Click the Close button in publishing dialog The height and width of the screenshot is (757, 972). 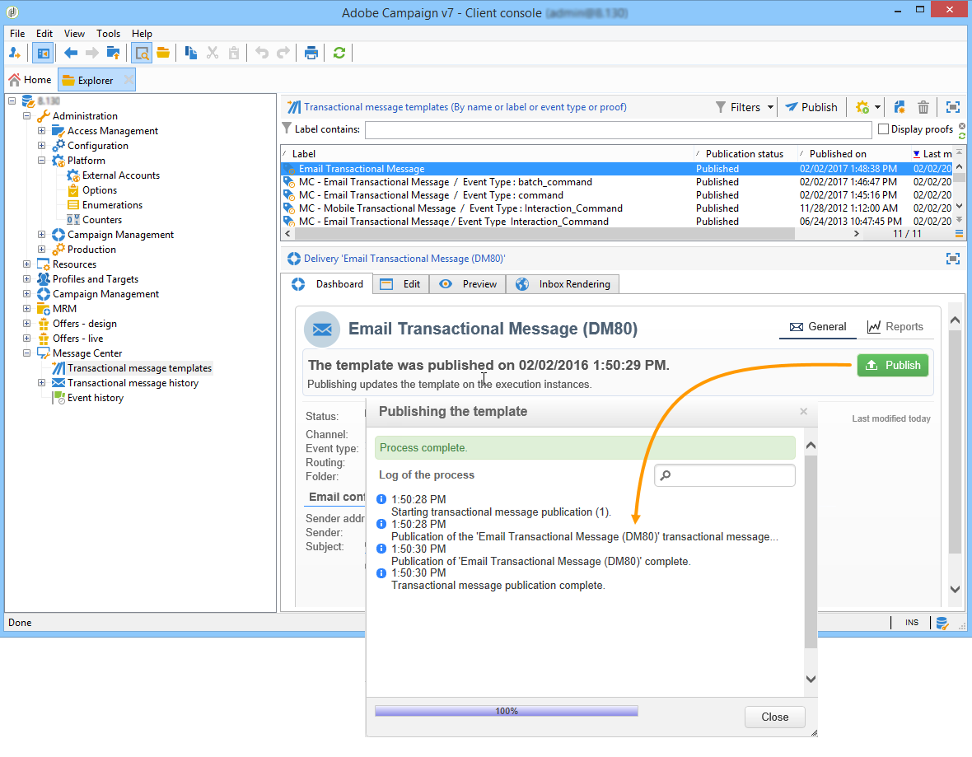coord(774,717)
